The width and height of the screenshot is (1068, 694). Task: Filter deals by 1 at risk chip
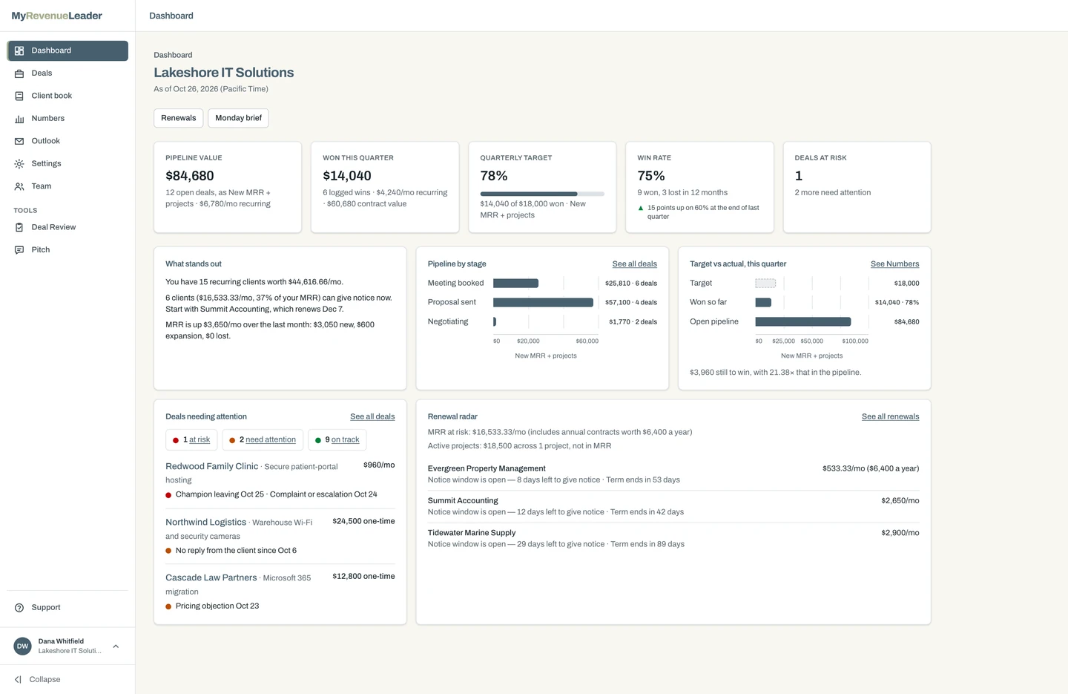pos(191,440)
